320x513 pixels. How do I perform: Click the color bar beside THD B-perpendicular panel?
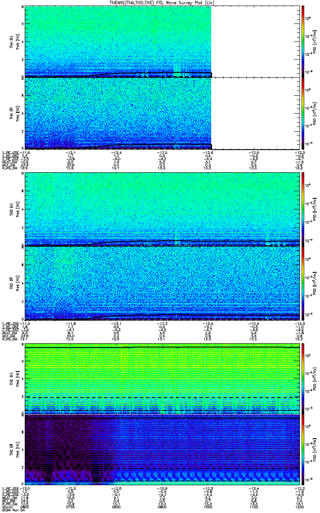click(x=303, y=209)
